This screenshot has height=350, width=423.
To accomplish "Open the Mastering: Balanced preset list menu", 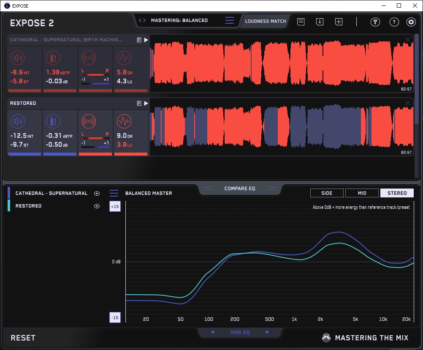I will click(230, 20).
